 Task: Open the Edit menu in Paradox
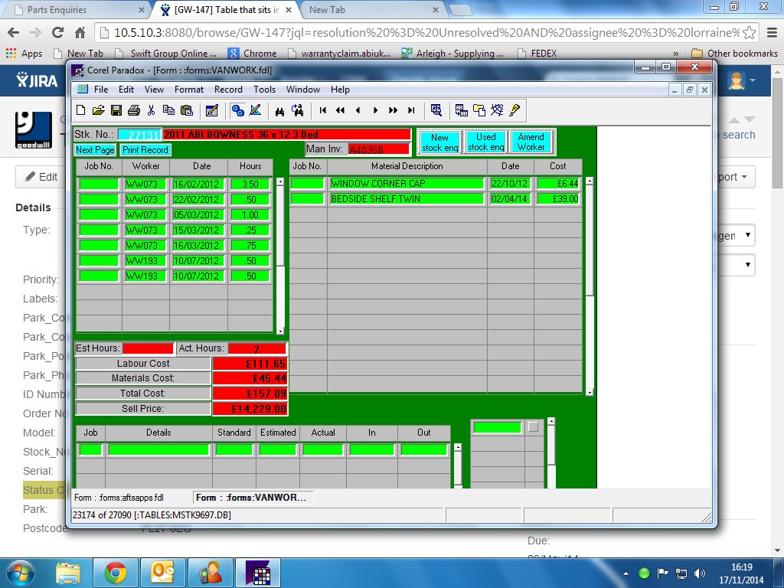point(126,90)
